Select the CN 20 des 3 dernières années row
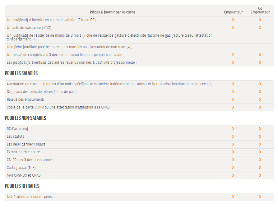Screen dimensions: 278x208 click(139, 160)
